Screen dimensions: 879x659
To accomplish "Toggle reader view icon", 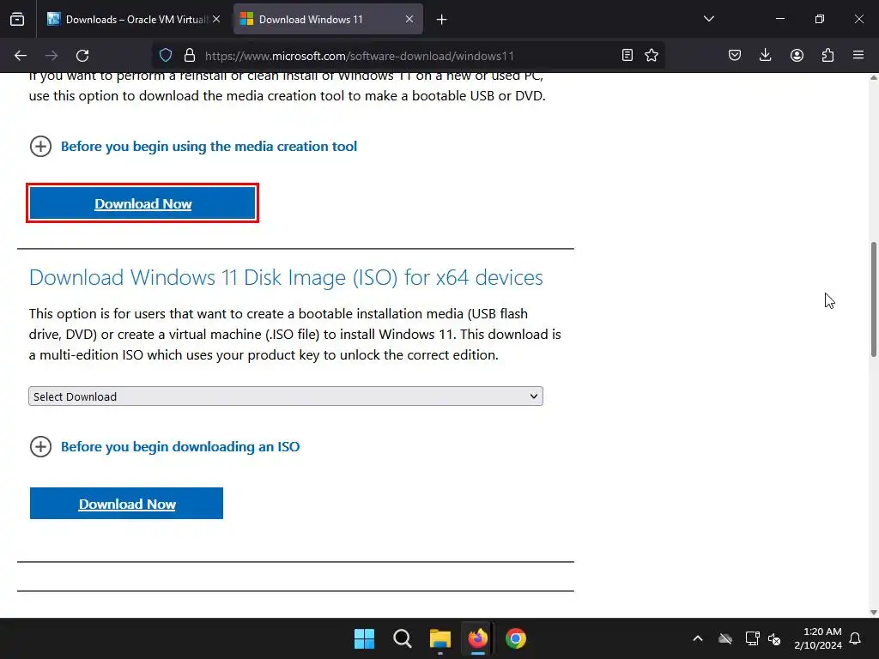I will pyautogui.click(x=627, y=55).
